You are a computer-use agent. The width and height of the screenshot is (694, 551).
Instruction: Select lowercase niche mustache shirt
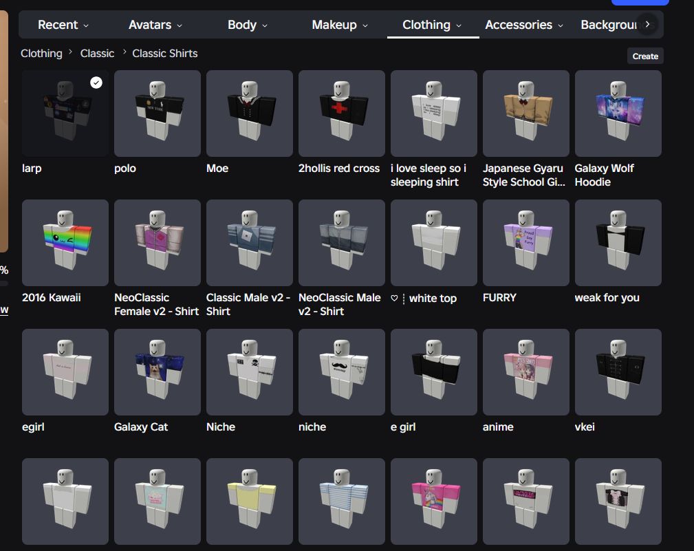click(342, 371)
